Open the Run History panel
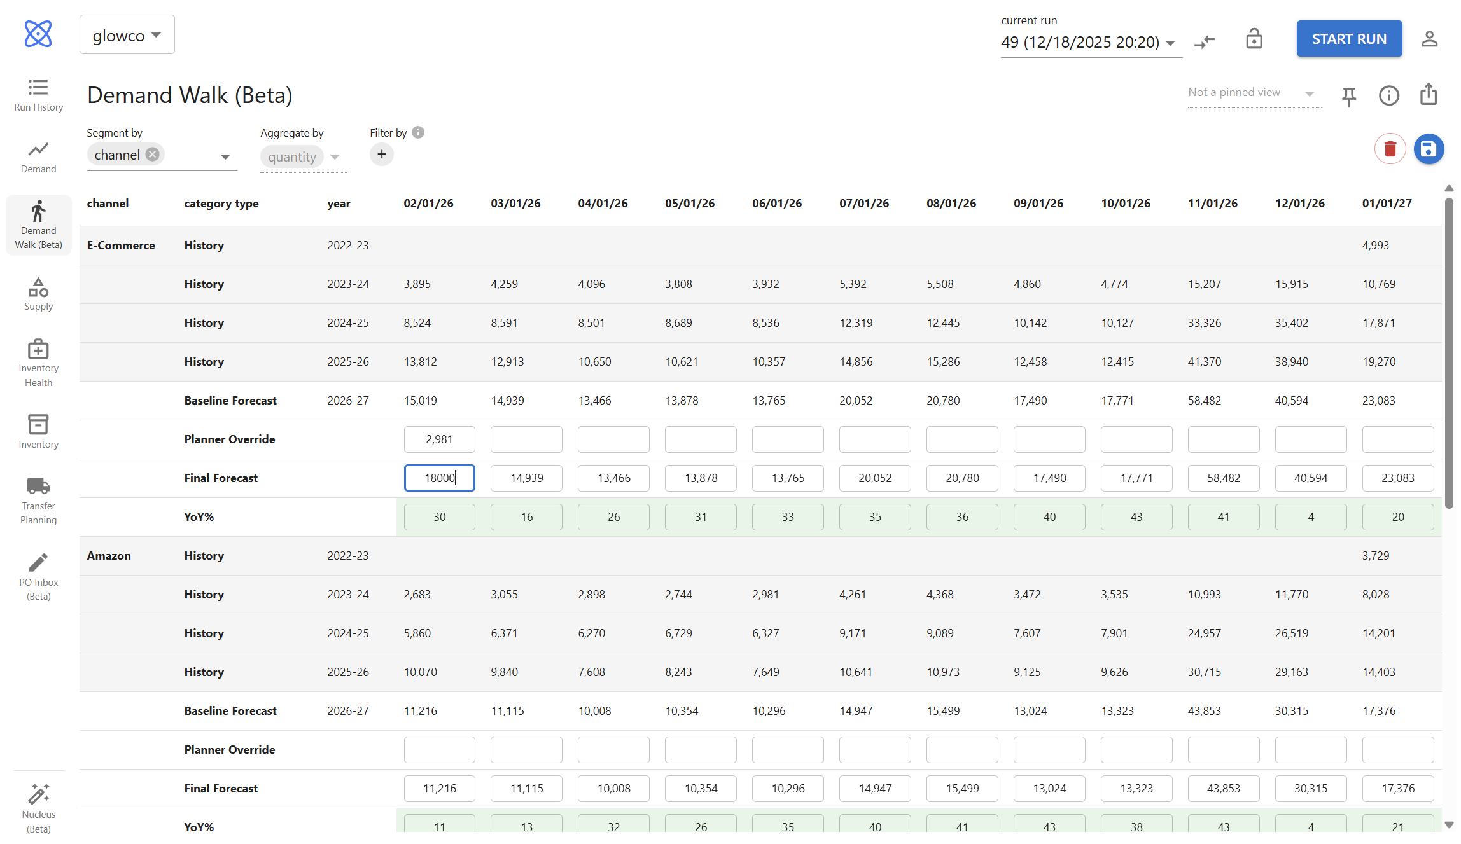The height and width of the screenshot is (844, 1461). pyautogui.click(x=38, y=94)
